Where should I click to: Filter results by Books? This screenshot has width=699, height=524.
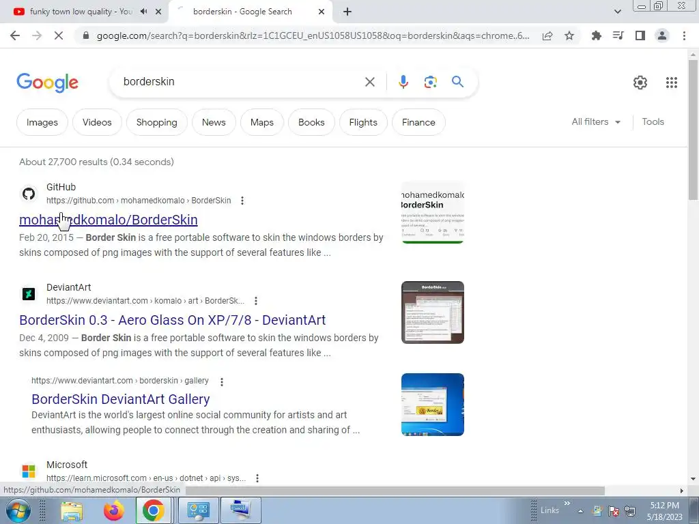pos(311,122)
